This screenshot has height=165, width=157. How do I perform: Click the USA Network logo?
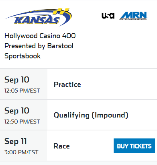point(108,16)
